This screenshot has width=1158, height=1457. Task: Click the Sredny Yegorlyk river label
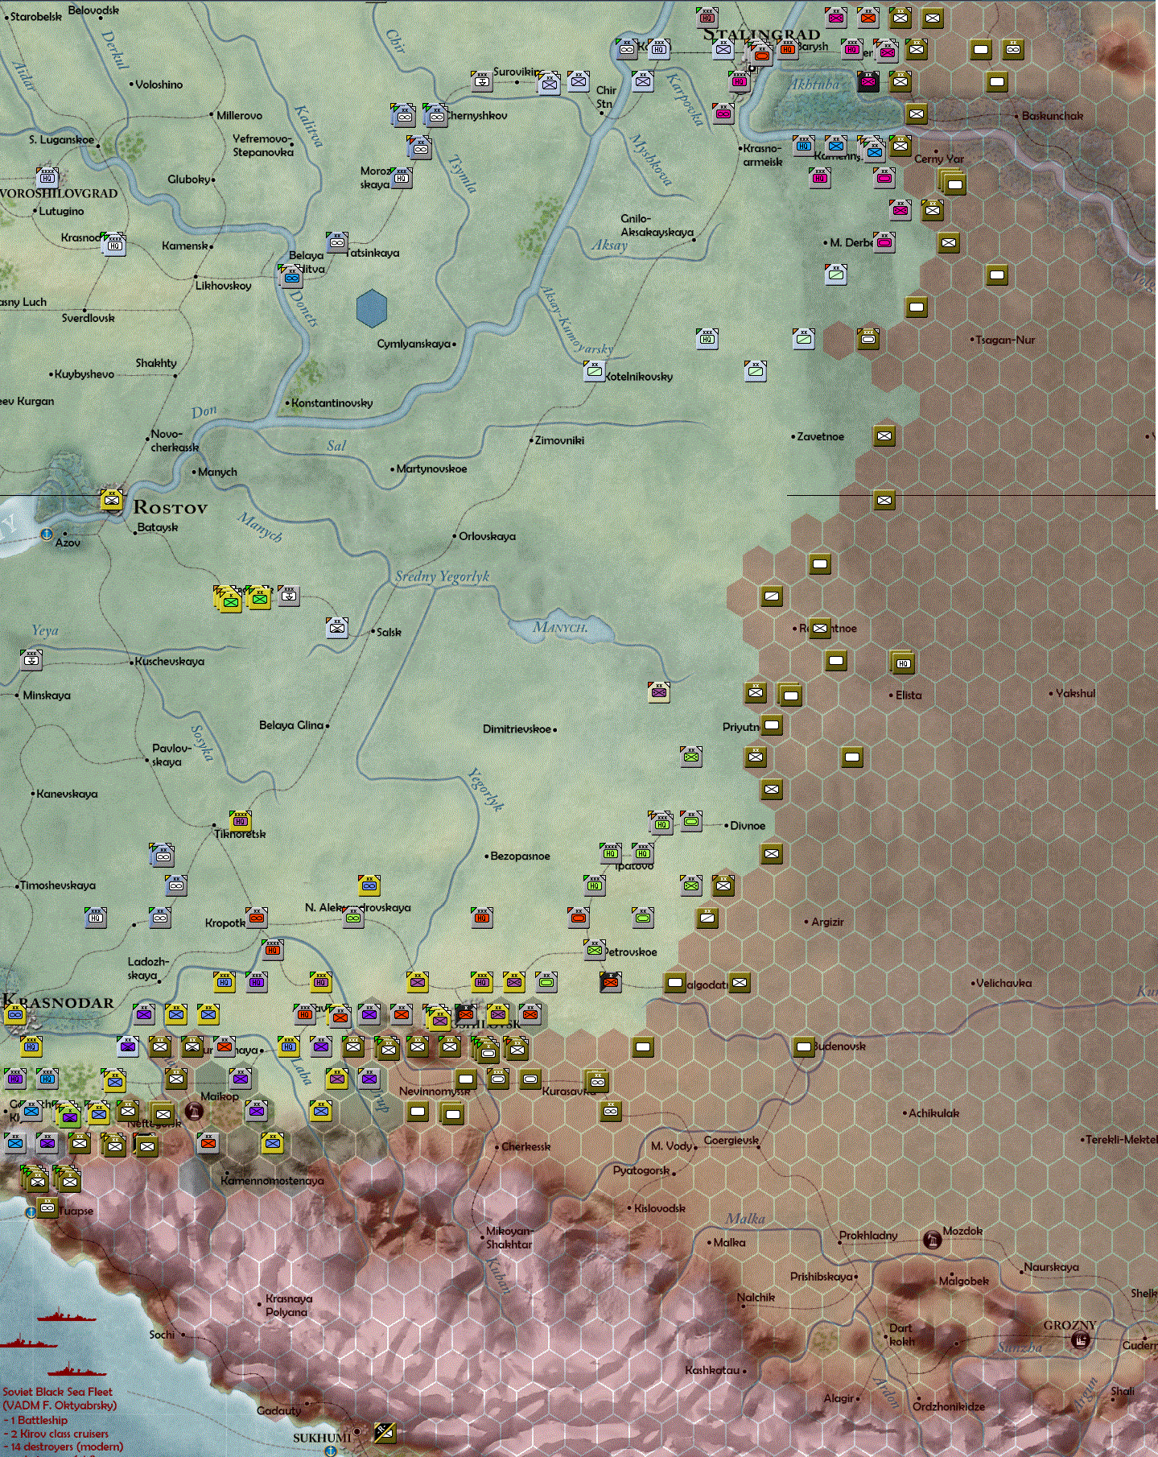(442, 576)
